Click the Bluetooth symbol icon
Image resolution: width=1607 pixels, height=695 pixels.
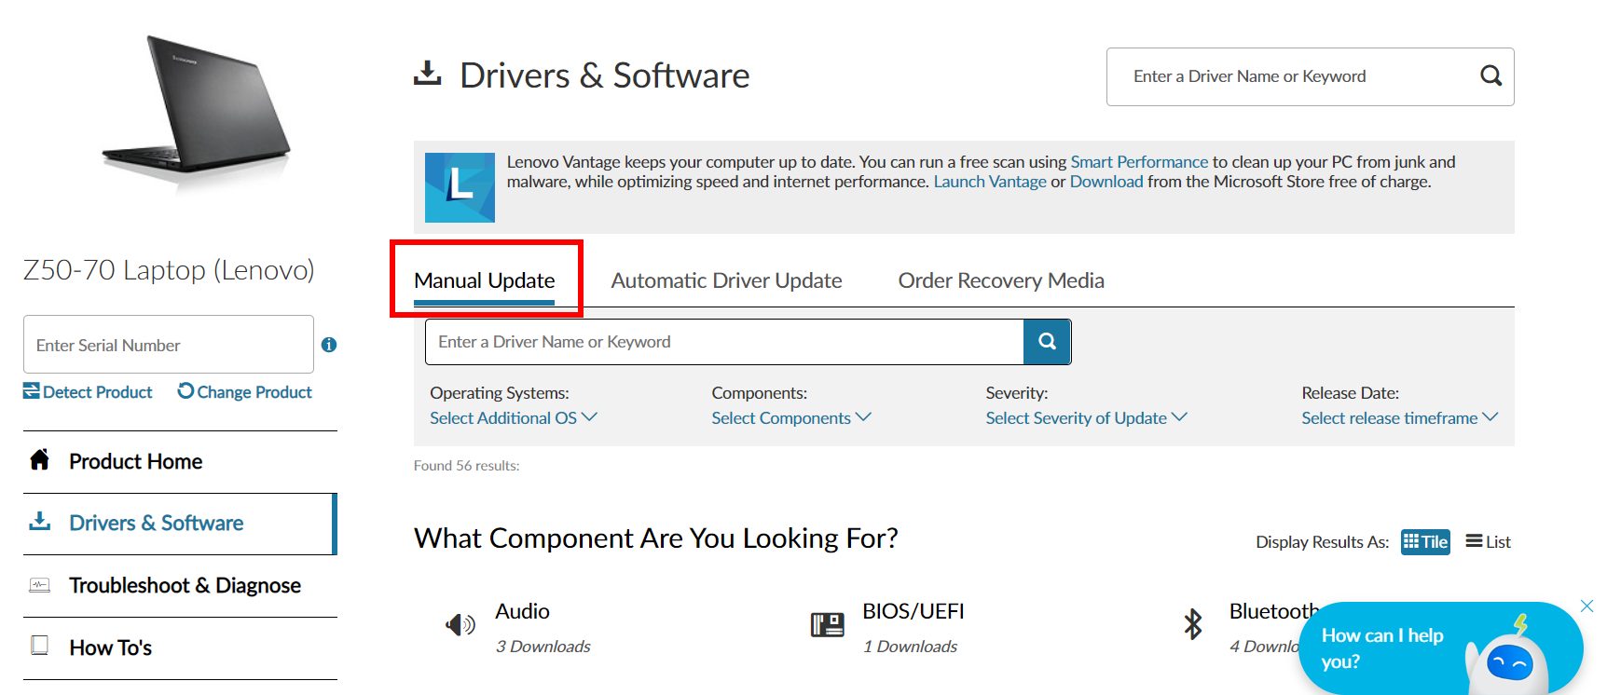(1193, 624)
